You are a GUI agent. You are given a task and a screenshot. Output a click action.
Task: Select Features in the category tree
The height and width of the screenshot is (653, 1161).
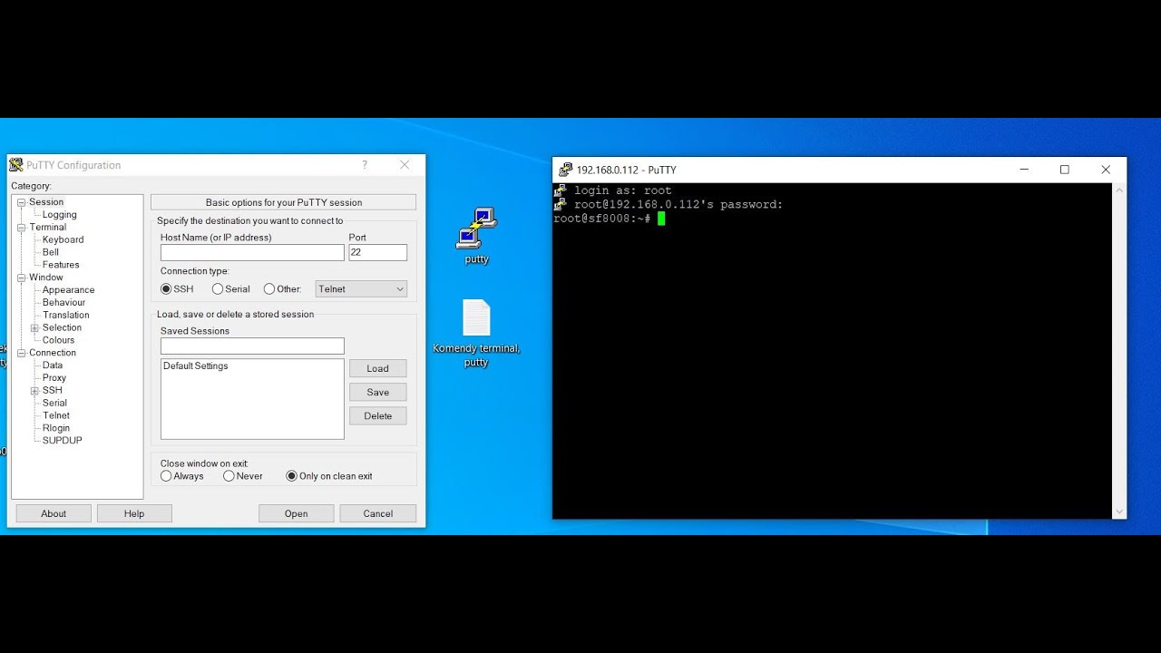61,265
